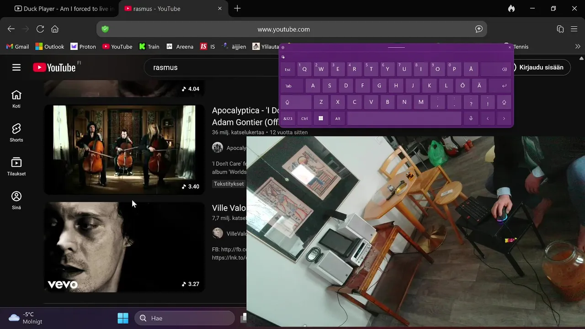
Task: Tap the Q key on touch keyboard
Action: (304, 69)
